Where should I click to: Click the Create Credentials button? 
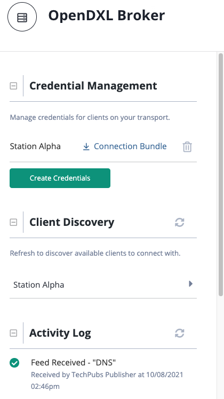tap(60, 178)
